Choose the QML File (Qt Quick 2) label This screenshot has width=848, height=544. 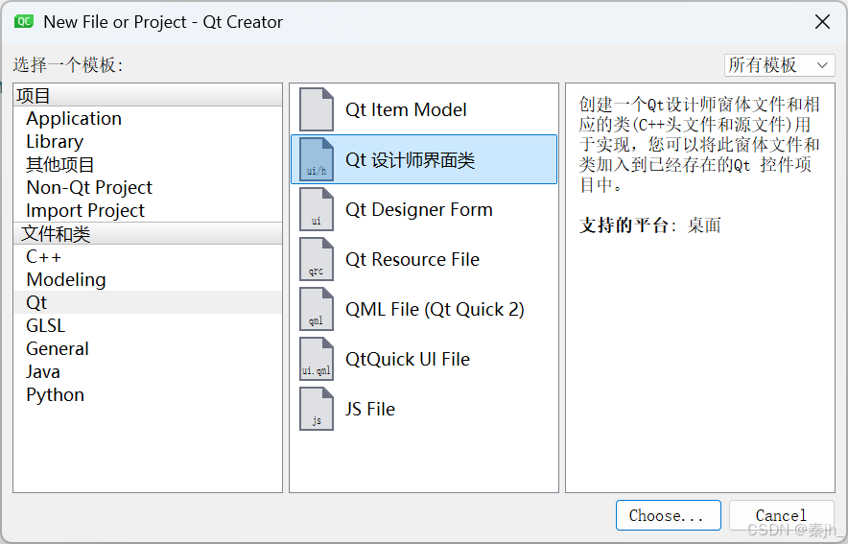(x=435, y=309)
